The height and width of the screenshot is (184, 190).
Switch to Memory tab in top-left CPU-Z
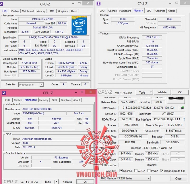[41, 11]
